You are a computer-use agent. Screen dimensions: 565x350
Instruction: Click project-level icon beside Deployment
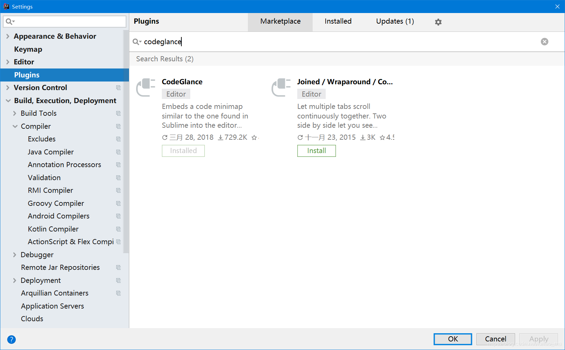[118, 280]
